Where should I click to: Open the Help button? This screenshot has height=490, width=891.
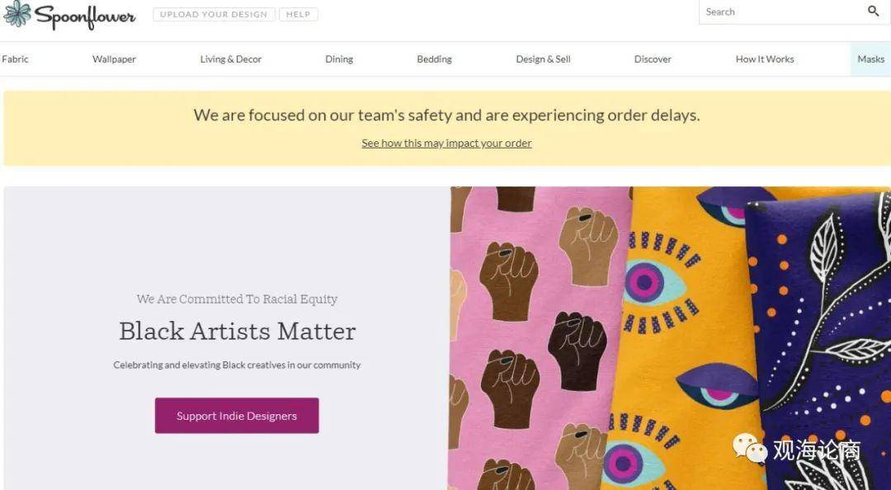pos(299,15)
